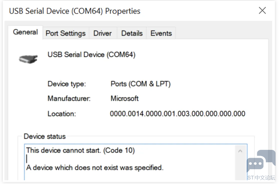Screen dimensions: 279x184
Task: Click the USB Serial Device (COM64) name label
Action: [91, 55]
